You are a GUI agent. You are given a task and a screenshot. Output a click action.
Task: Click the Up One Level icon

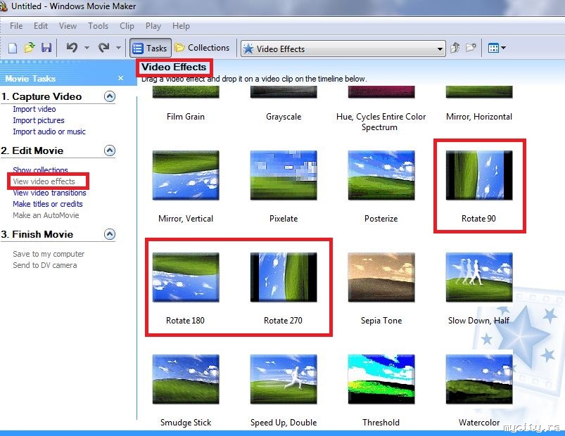click(x=455, y=48)
